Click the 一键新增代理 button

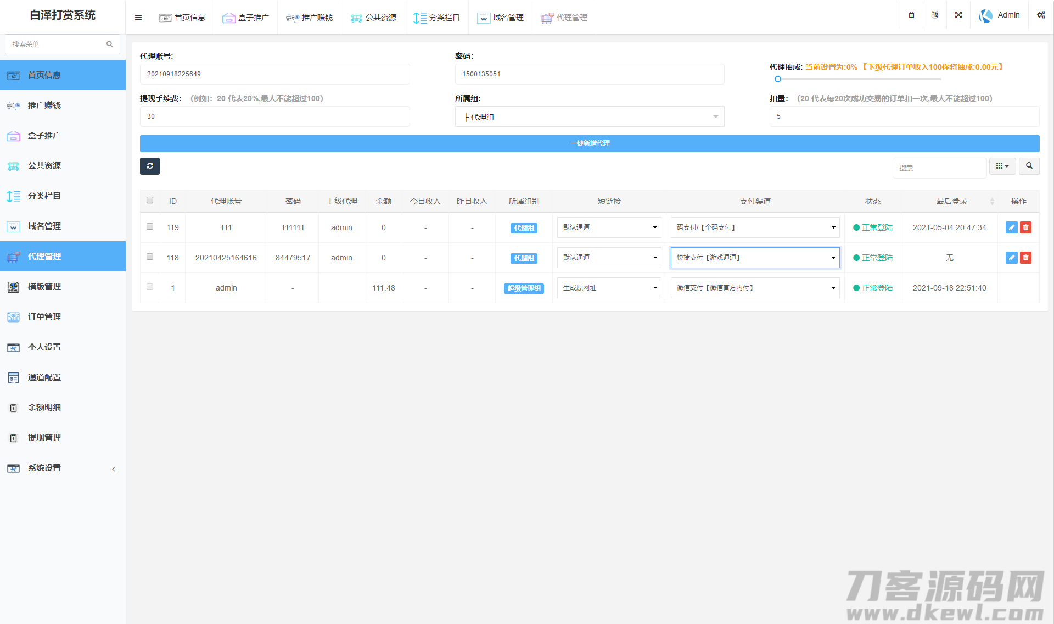click(590, 143)
